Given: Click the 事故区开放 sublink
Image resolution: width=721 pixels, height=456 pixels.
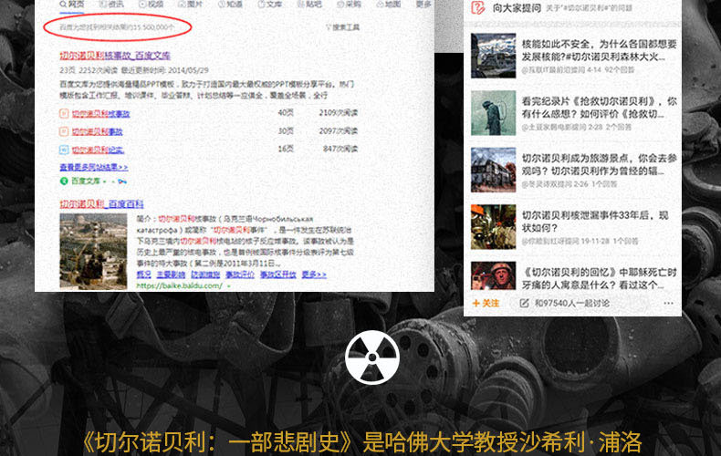Looking at the screenshot, I should (x=277, y=275).
